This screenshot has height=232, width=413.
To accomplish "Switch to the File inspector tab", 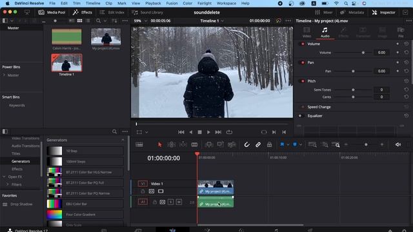I will click(x=401, y=33).
